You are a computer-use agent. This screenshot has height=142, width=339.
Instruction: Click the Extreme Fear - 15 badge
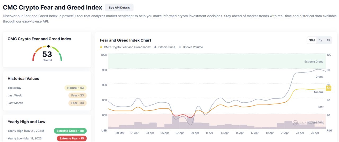pyautogui.click(x=72, y=139)
